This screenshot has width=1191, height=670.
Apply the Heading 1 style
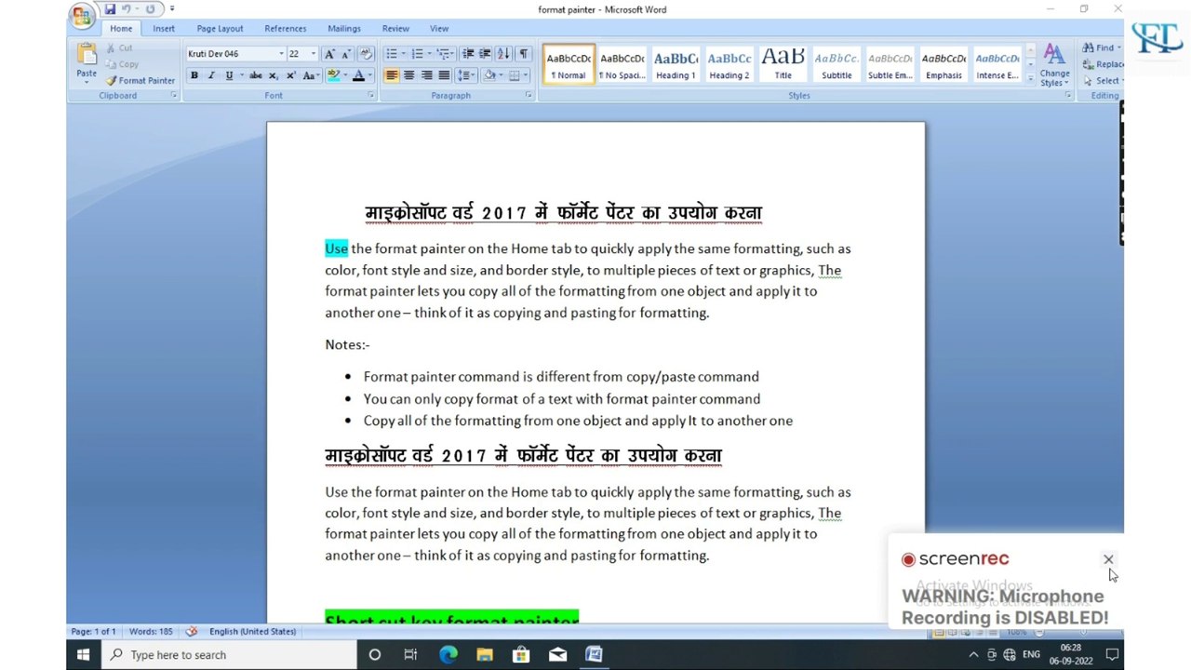click(x=676, y=64)
